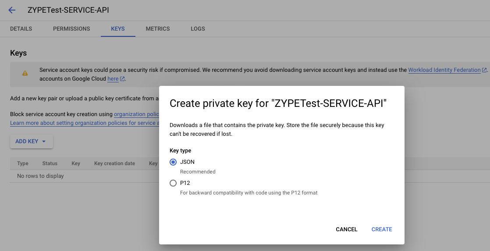Screen dimensions: 490x251
Task: Click the 'Recommended' label under JSON
Action: coord(198,172)
